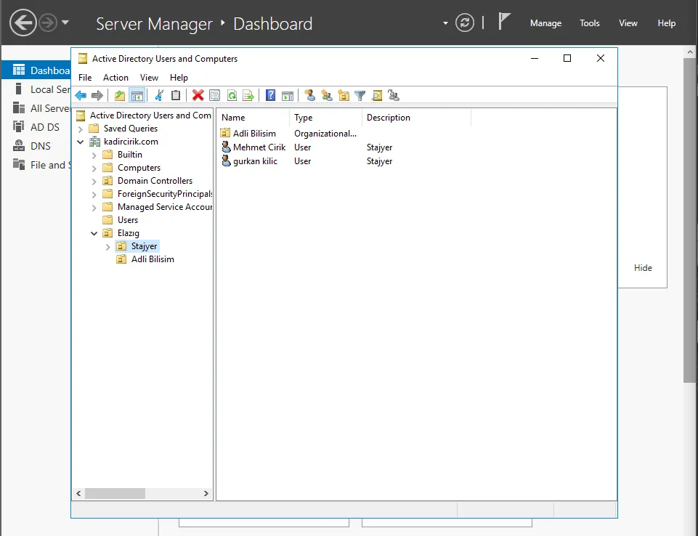The width and height of the screenshot is (698, 536).
Task: Click the Export List toolbar icon
Action: click(x=248, y=95)
